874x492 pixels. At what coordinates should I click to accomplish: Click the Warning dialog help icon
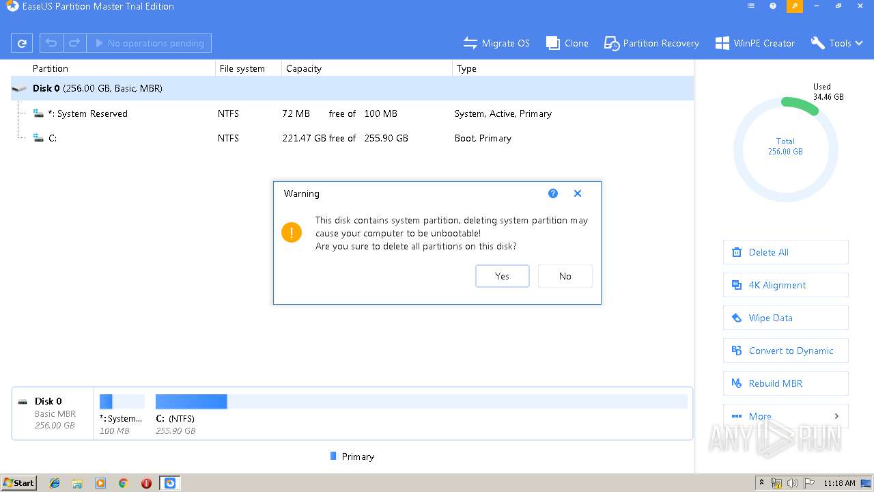553,193
